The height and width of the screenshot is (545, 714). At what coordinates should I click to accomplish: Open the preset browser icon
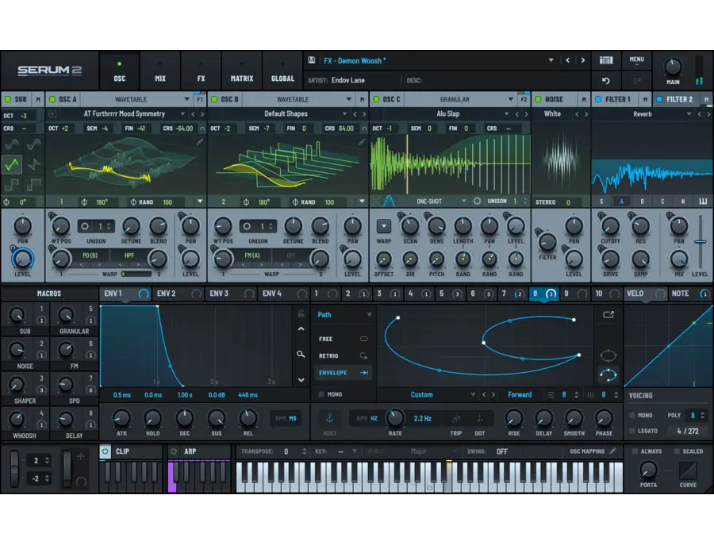pos(606,60)
